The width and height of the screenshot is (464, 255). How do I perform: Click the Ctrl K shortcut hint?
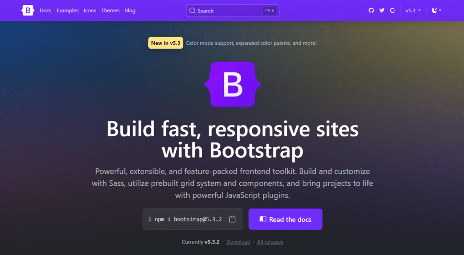click(270, 11)
